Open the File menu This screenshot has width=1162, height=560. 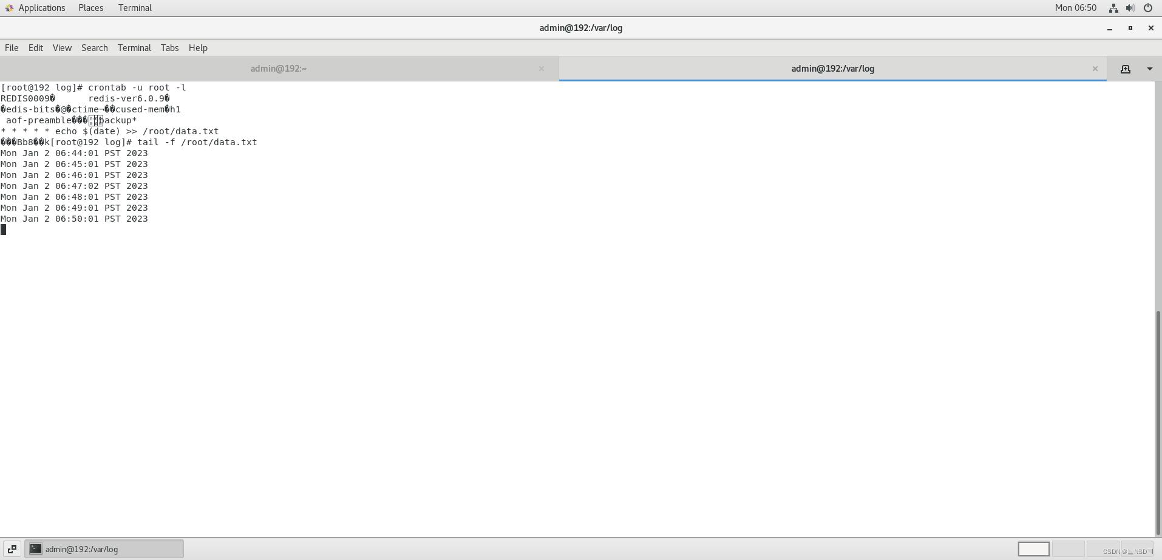click(12, 48)
